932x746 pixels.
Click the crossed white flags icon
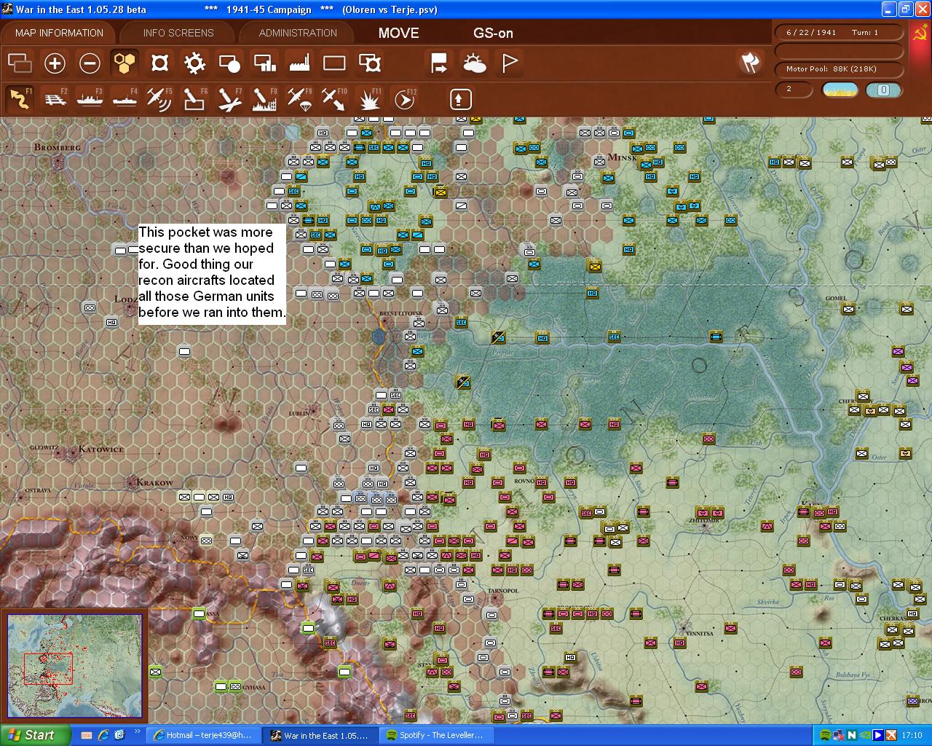point(750,63)
